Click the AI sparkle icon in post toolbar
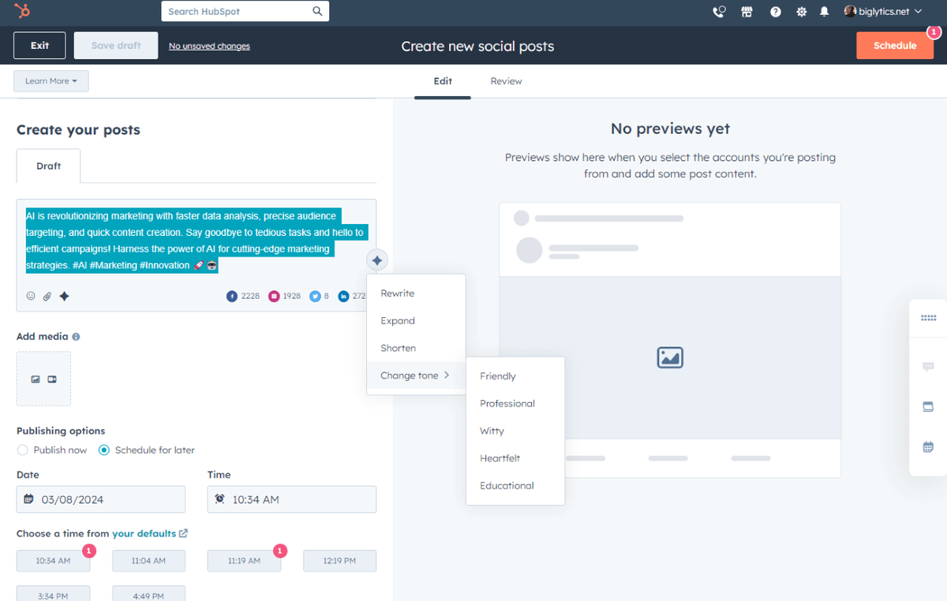The width and height of the screenshot is (947, 601). (x=65, y=296)
